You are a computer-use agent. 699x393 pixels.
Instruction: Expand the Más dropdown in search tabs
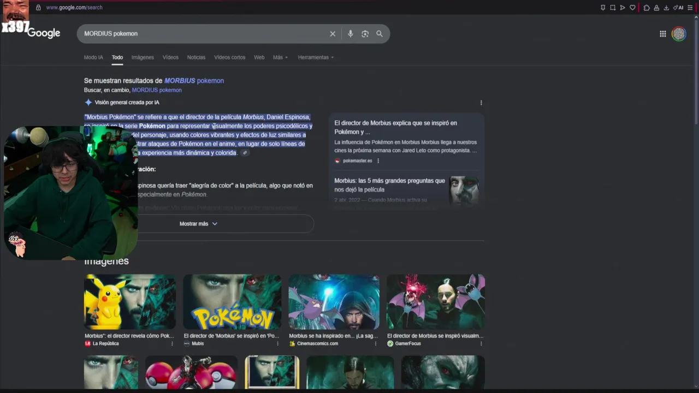click(280, 57)
